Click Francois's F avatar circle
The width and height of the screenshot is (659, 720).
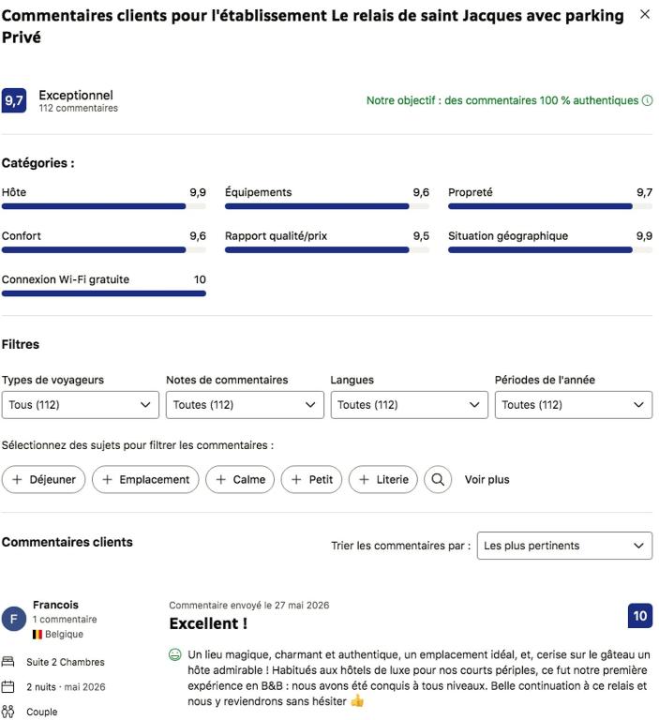14,619
